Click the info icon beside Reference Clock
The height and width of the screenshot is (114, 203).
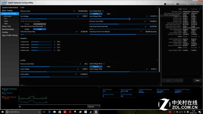click(x=74, y=11)
